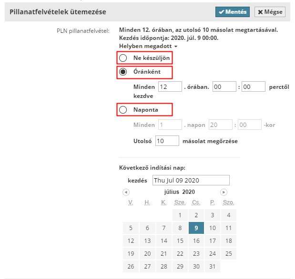This screenshot has width=295, height=279.
Task: Select the "Naponta" radio option
Action: 123,110
